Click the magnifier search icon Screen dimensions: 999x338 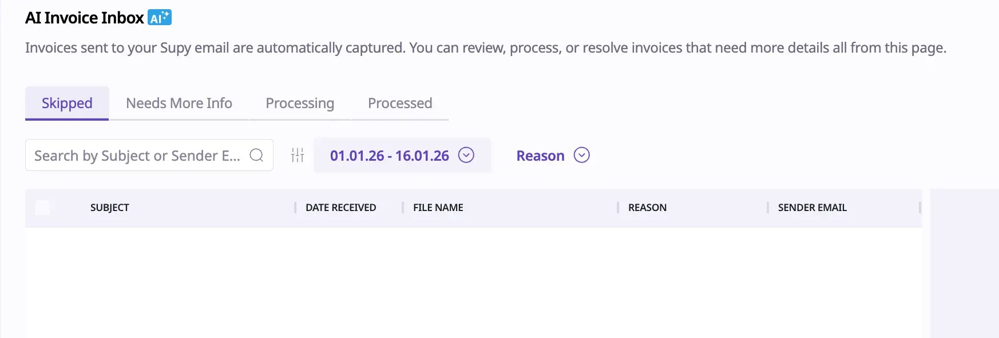pos(256,155)
